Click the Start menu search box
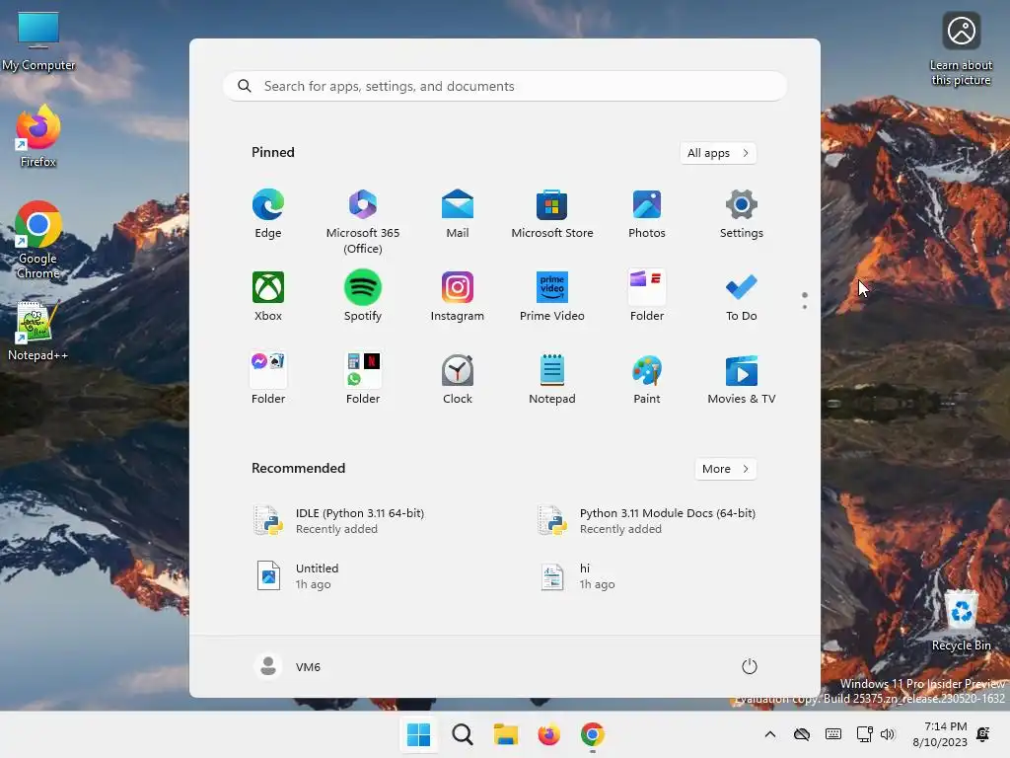The width and height of the screenshot is (1010, 758). click(505, 87)
